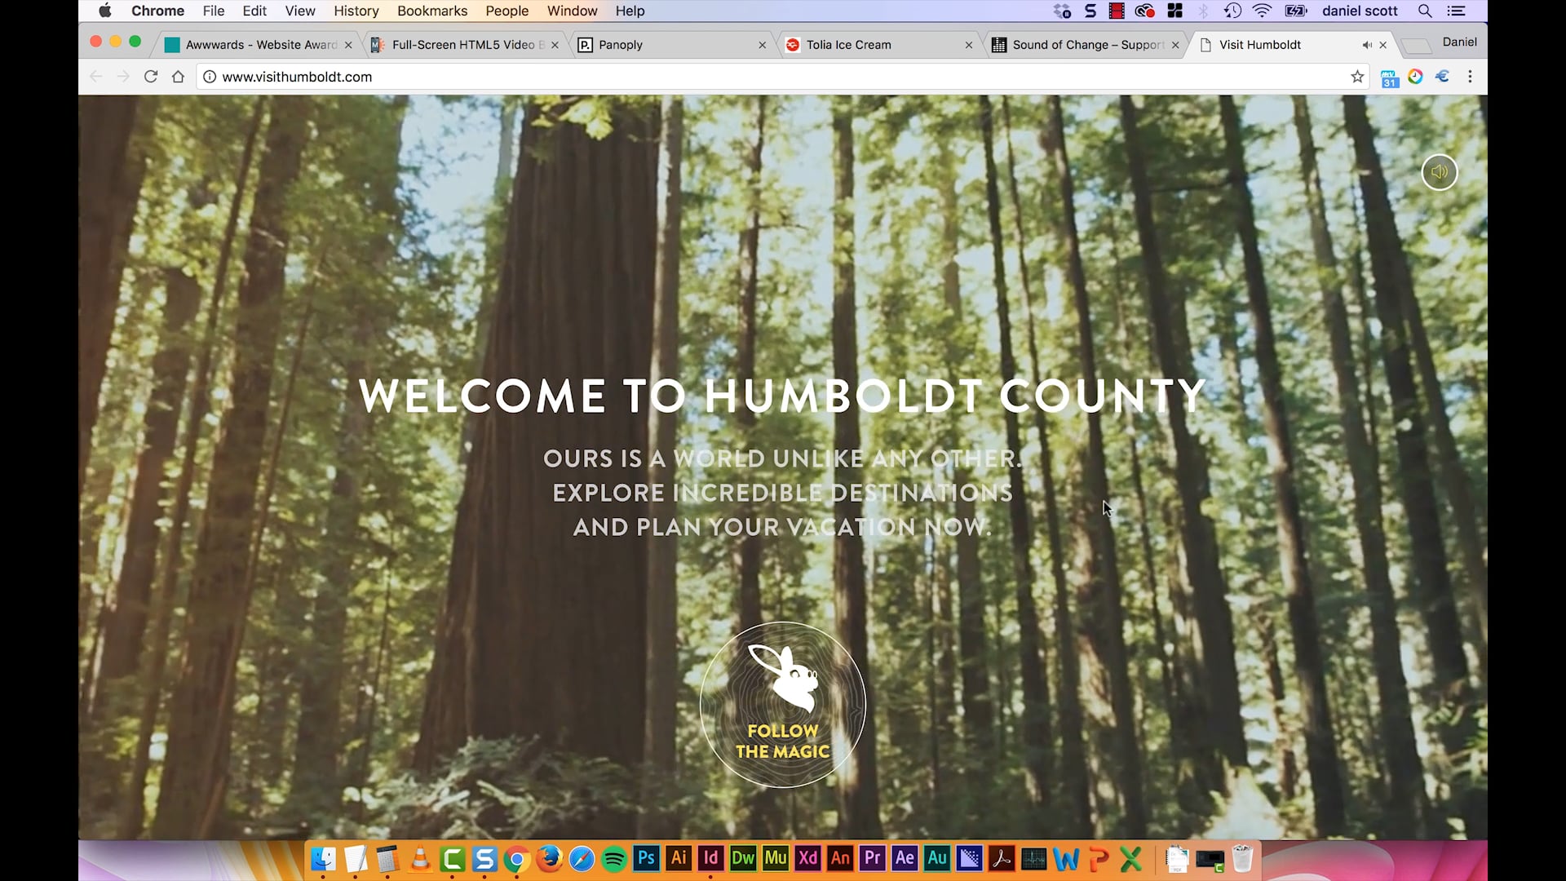This screenshot has width=1566, height=881.
Task: Click the address bar URL field
Action: (297, 77)
